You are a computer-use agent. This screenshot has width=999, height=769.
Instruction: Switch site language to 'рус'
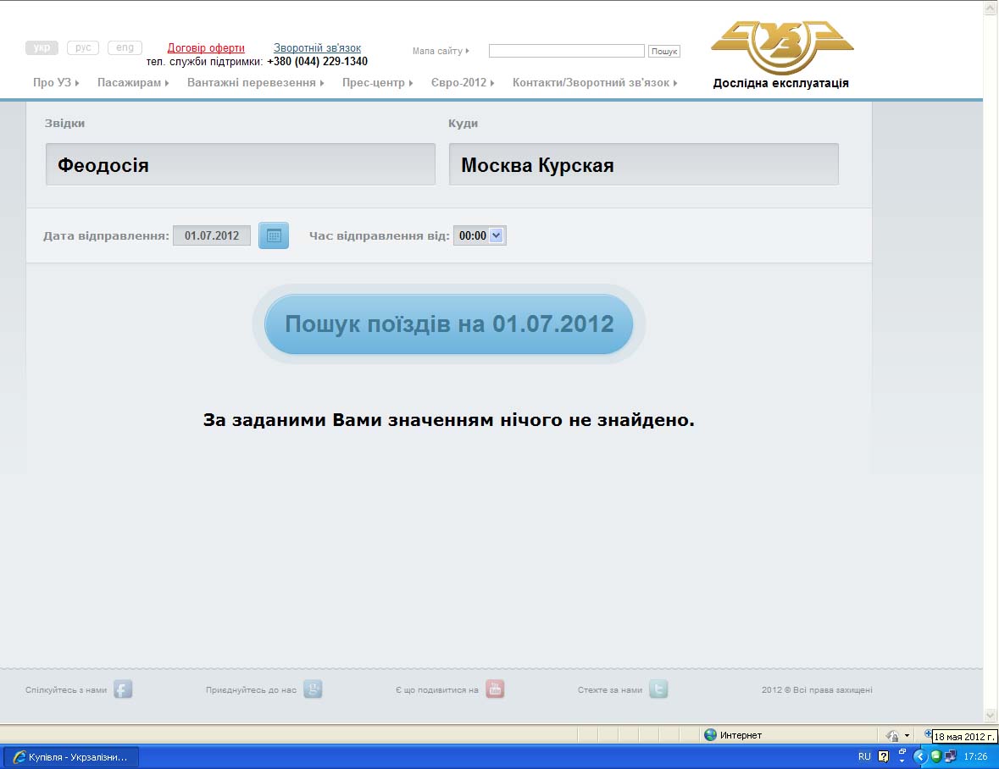click(83, 48)
